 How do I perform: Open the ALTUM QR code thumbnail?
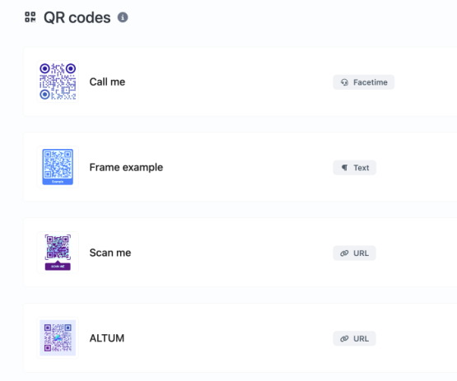[58, 338]
